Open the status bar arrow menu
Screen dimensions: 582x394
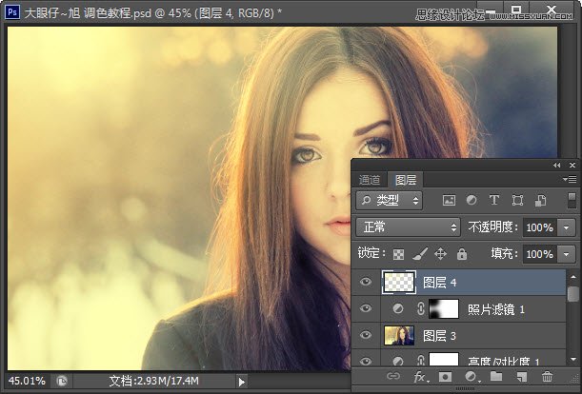[x=242, y=382]
